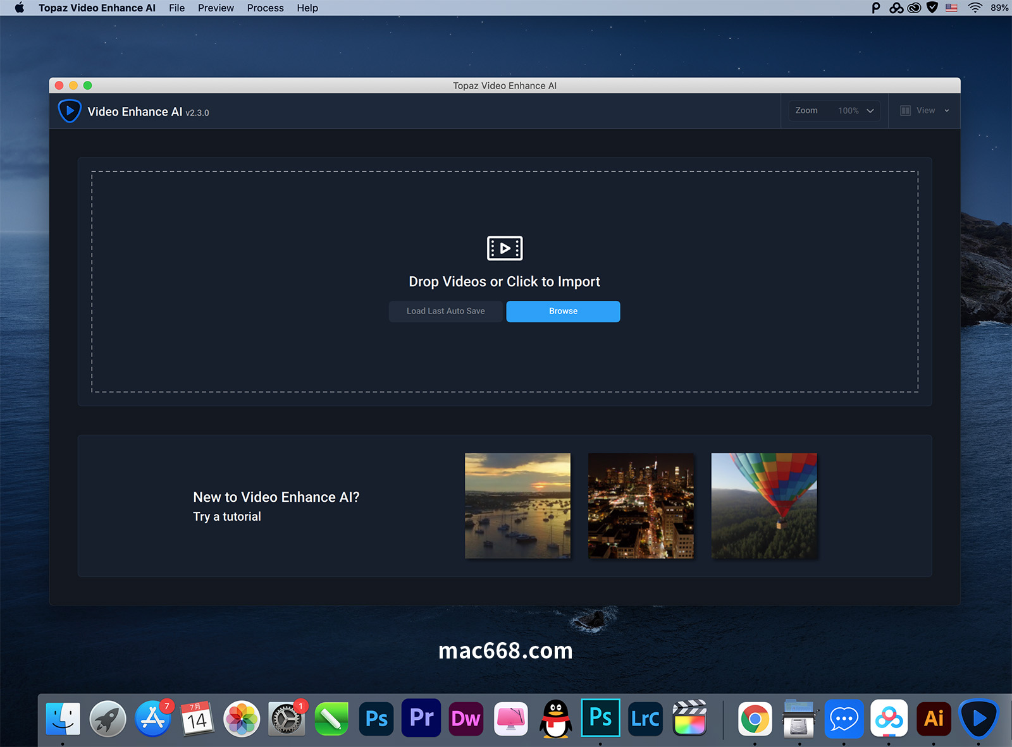Click the Creative Cloud menu bar icon

[x=914, y=8]
